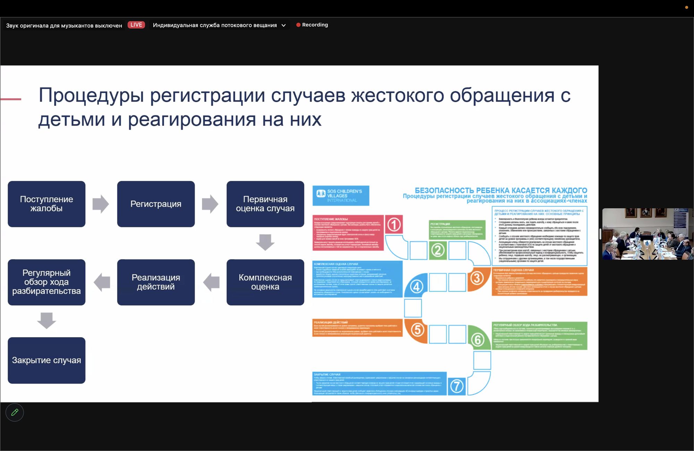Click the chevron next to the streaming service label
This screenshot has width=694, height=451.
tap(283, 25)
